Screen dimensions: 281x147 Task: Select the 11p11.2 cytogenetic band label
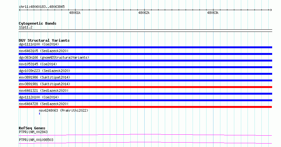click(26, 27)
